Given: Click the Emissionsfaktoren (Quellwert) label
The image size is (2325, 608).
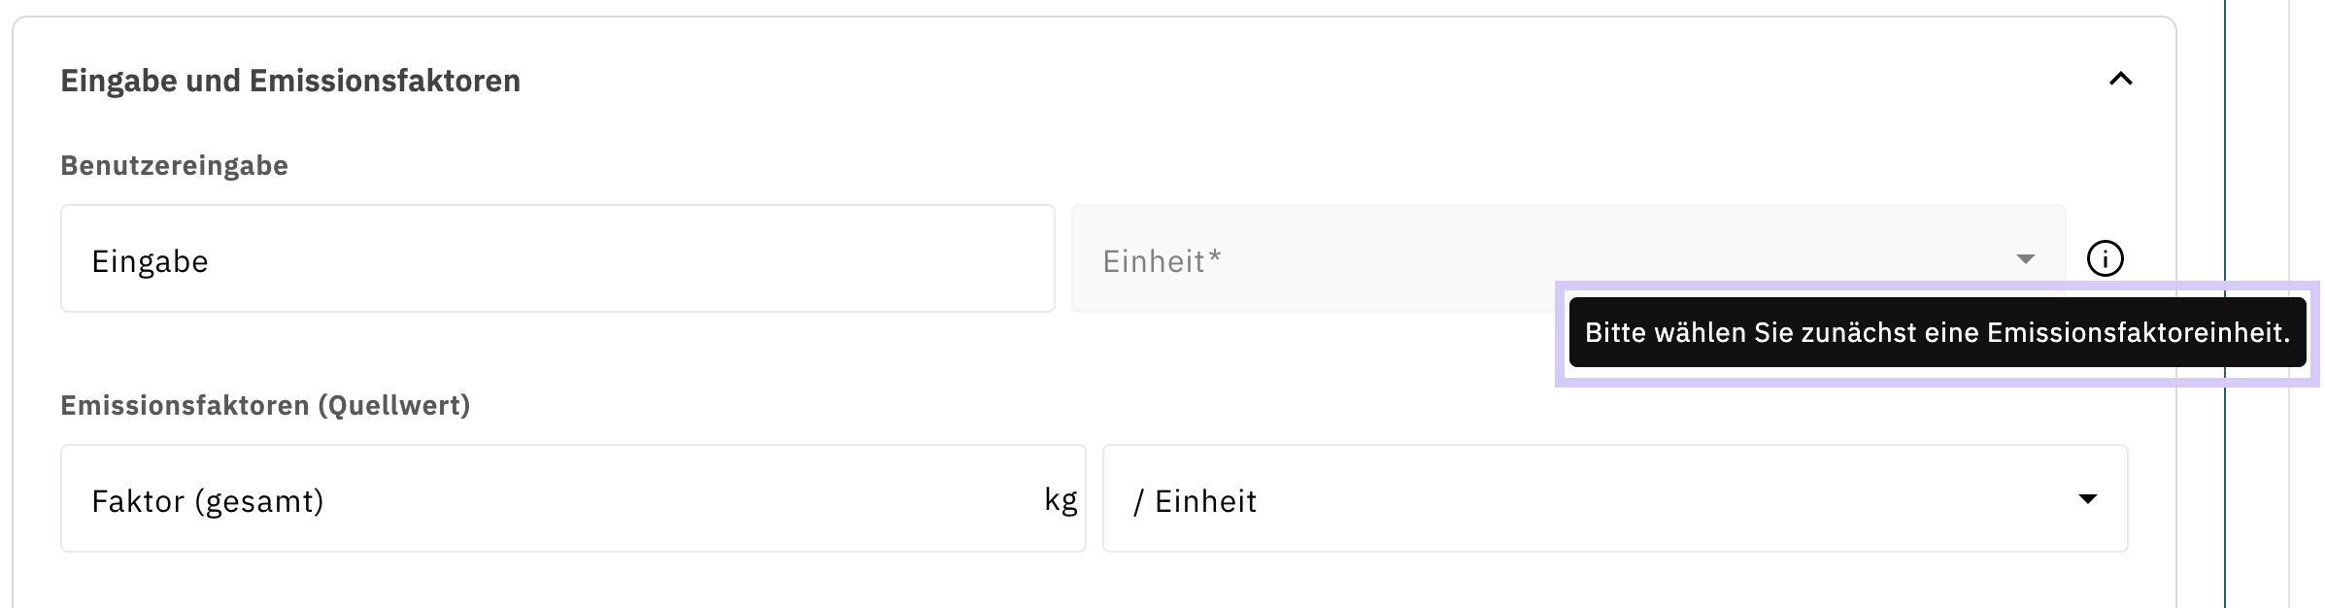Looking at the screenshot, I should pos(265,406).
